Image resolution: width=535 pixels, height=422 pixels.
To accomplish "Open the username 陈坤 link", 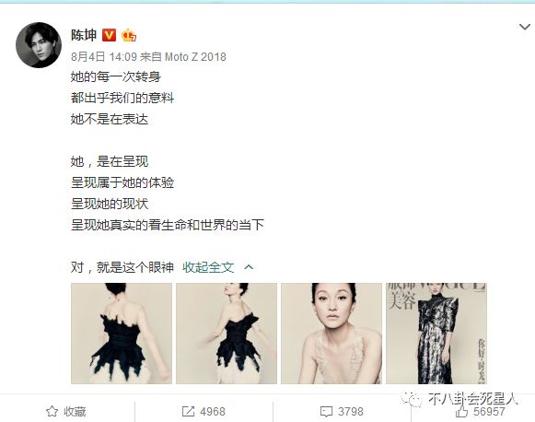I will (x=84, y=35).
